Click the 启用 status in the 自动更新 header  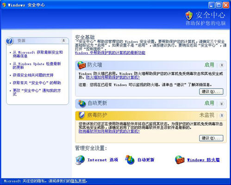209,103
